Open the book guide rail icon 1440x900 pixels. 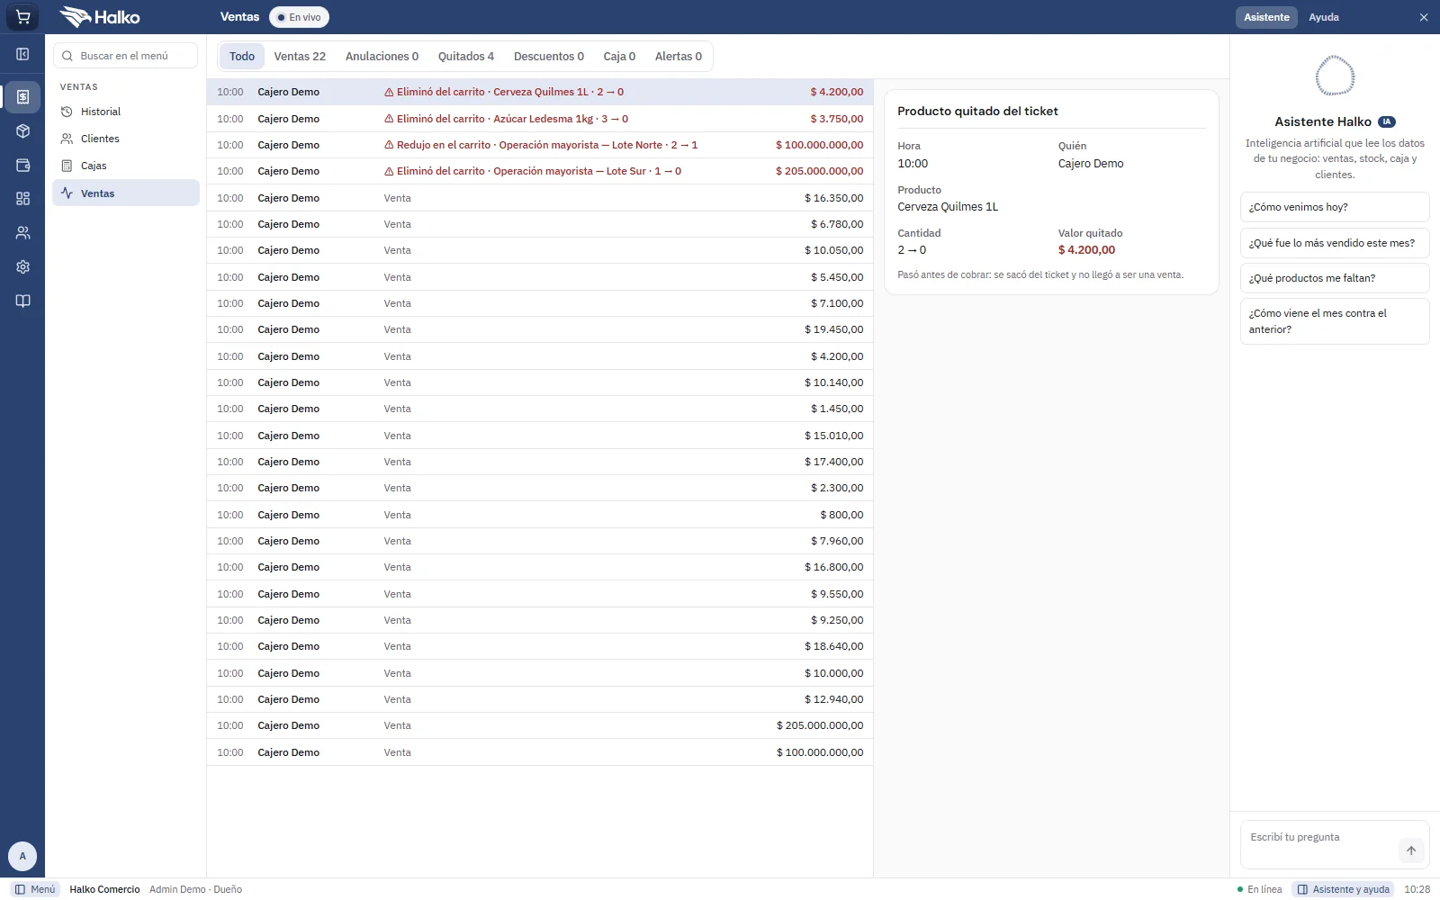click(22, 301)
